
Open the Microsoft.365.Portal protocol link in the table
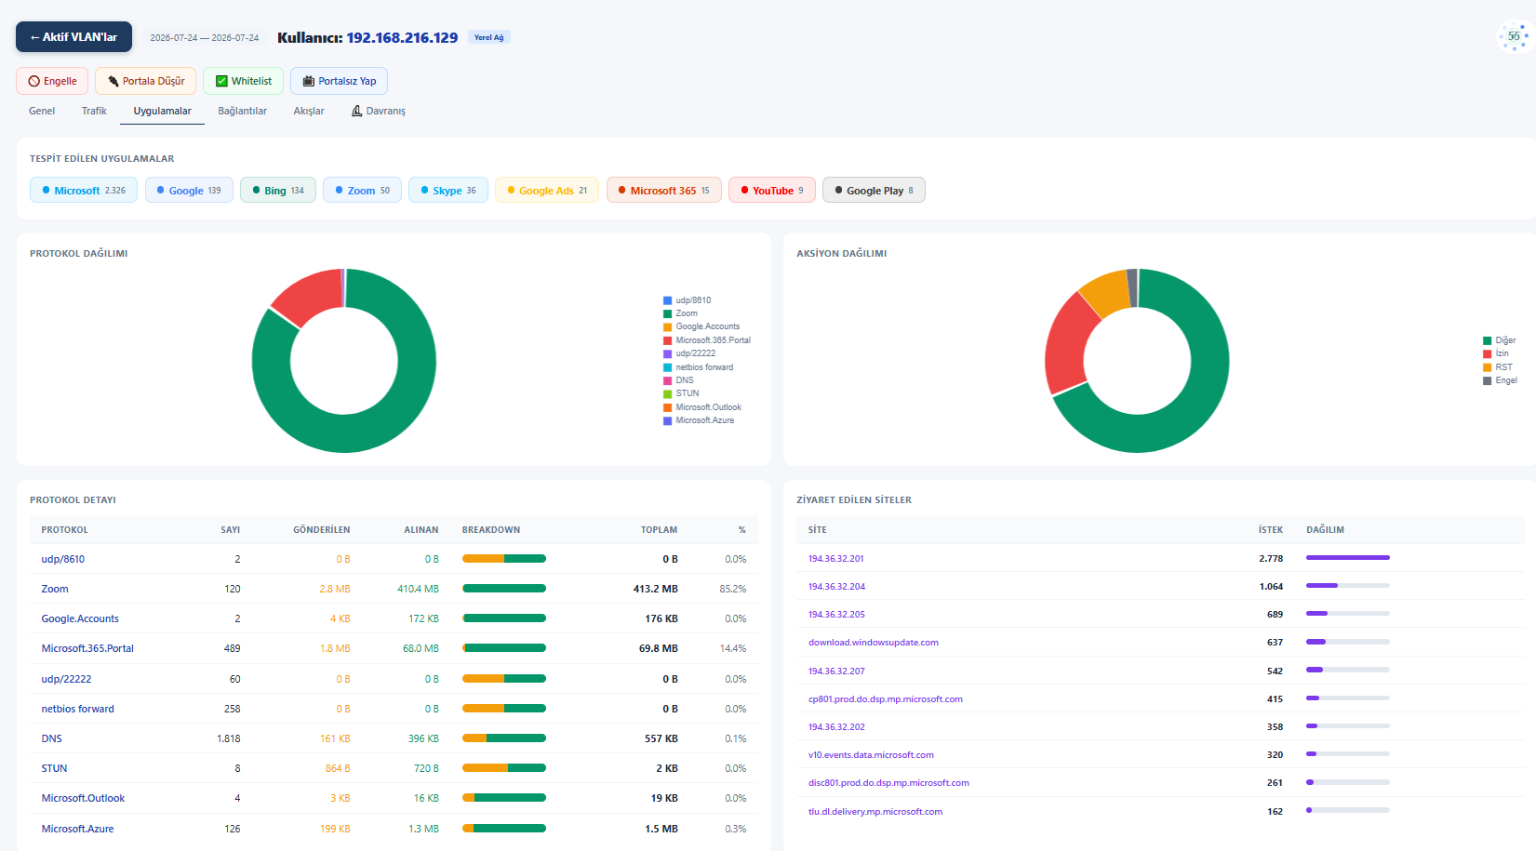point(87,648)
